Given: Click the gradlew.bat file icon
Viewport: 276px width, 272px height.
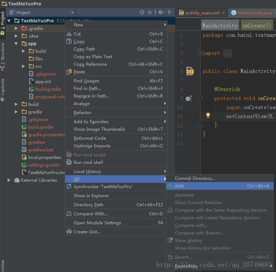Looking at the screenshot, I should (x=24, y=150).
